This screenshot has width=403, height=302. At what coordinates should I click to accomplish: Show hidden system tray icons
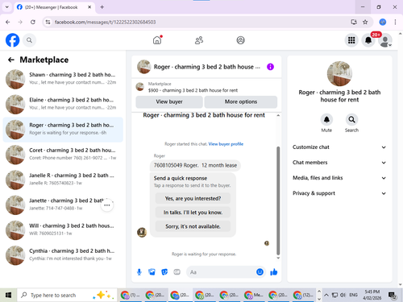point(326,295)
